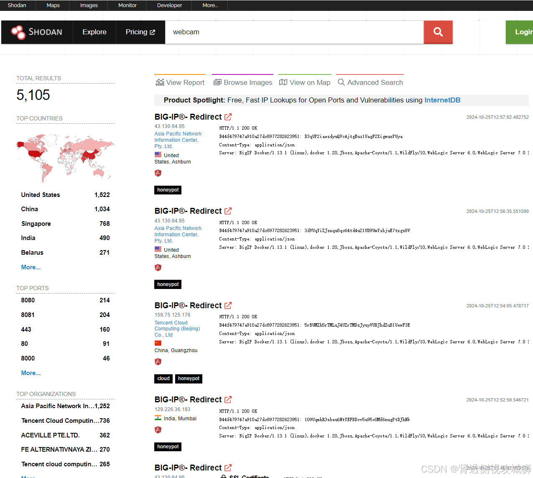Click the Advanced Search magnifier icon
Viewport: 533px width, 478px height.
click(341, 82)
